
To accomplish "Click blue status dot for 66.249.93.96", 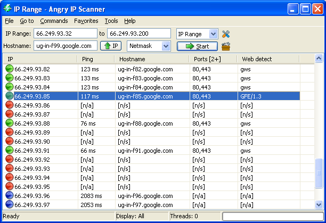I will [9, 195].
